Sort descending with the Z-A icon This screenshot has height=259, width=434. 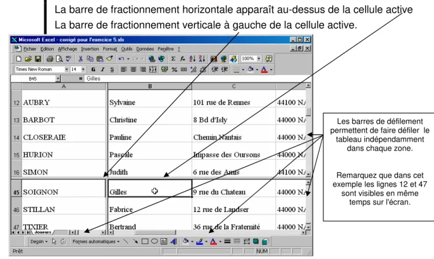click(202, 59)
